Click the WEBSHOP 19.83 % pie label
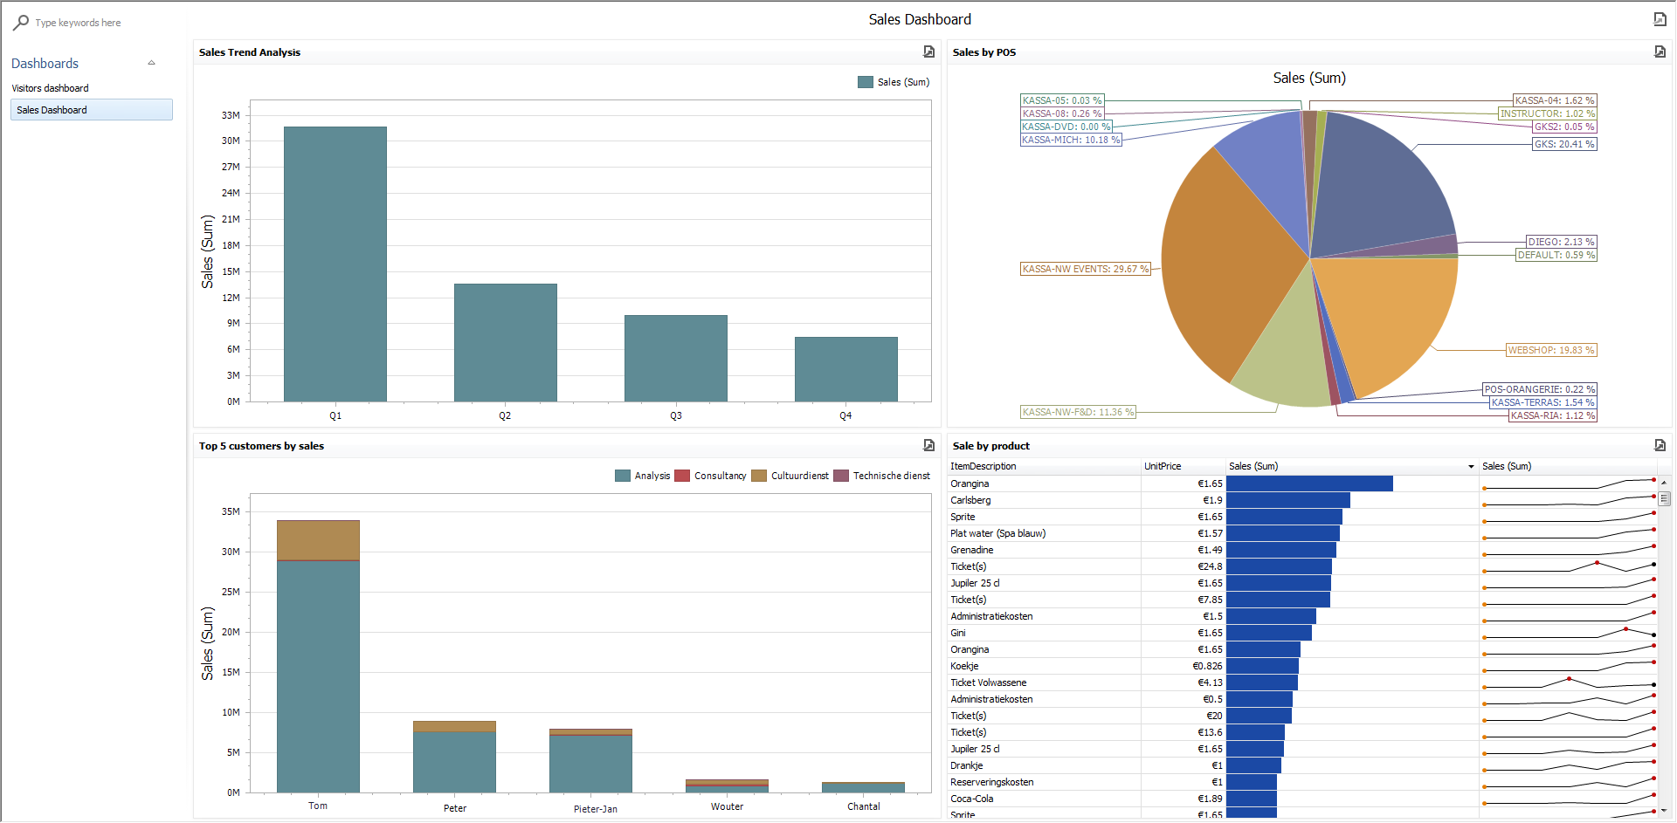 click(1551, 351)
